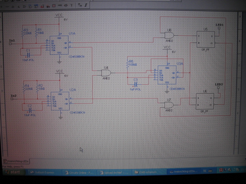
Task: Open the MISC component group icon
Action: tap(60, 5)
